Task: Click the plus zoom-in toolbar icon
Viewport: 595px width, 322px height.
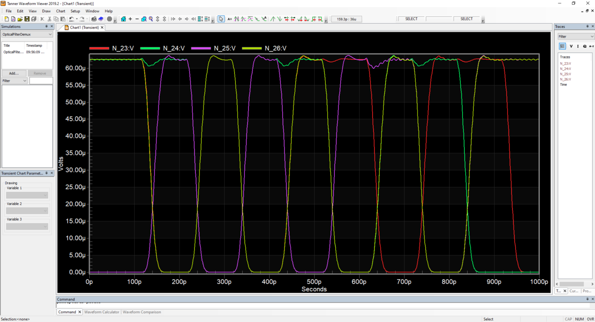Action: (130, 19)
